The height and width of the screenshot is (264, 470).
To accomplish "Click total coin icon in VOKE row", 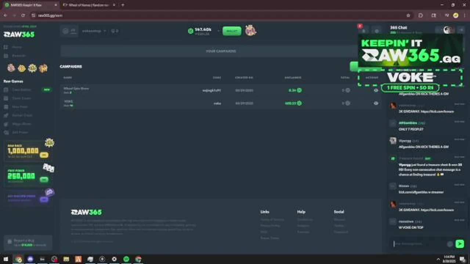I will [347, 103].
